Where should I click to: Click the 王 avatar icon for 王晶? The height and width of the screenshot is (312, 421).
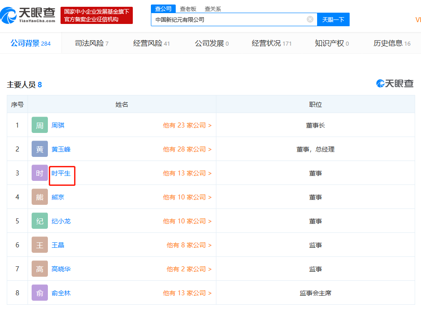pyautogui.click(x=40, y=245)
